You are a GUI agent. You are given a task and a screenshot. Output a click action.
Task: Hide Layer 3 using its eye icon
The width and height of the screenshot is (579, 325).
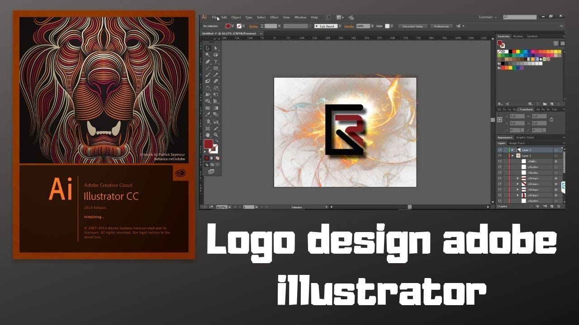click(x=500, y=150)
